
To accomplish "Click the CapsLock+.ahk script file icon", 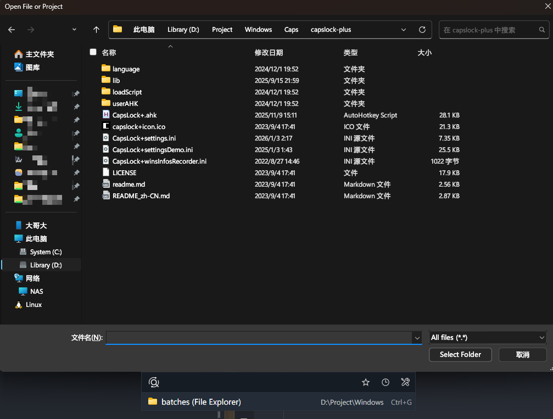I will pyautogui.click(x=107, y=115).
